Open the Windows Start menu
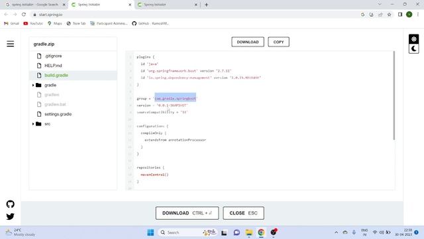Viewport: 424px width, 239px height. [x=150, y=232]
